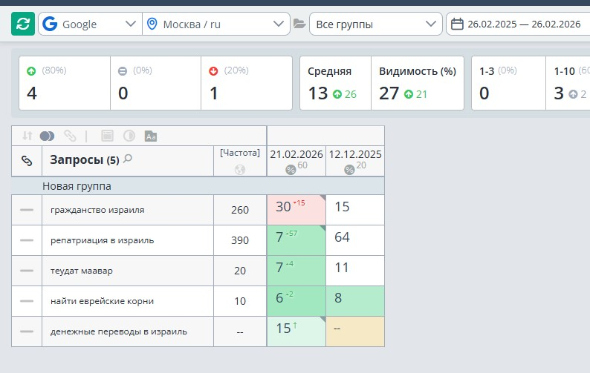Image resolution: width=590 pixels, height=373 pixels.
Task: Click position 15 cell for денежные переводы
Action: click(x=296, y=331)
